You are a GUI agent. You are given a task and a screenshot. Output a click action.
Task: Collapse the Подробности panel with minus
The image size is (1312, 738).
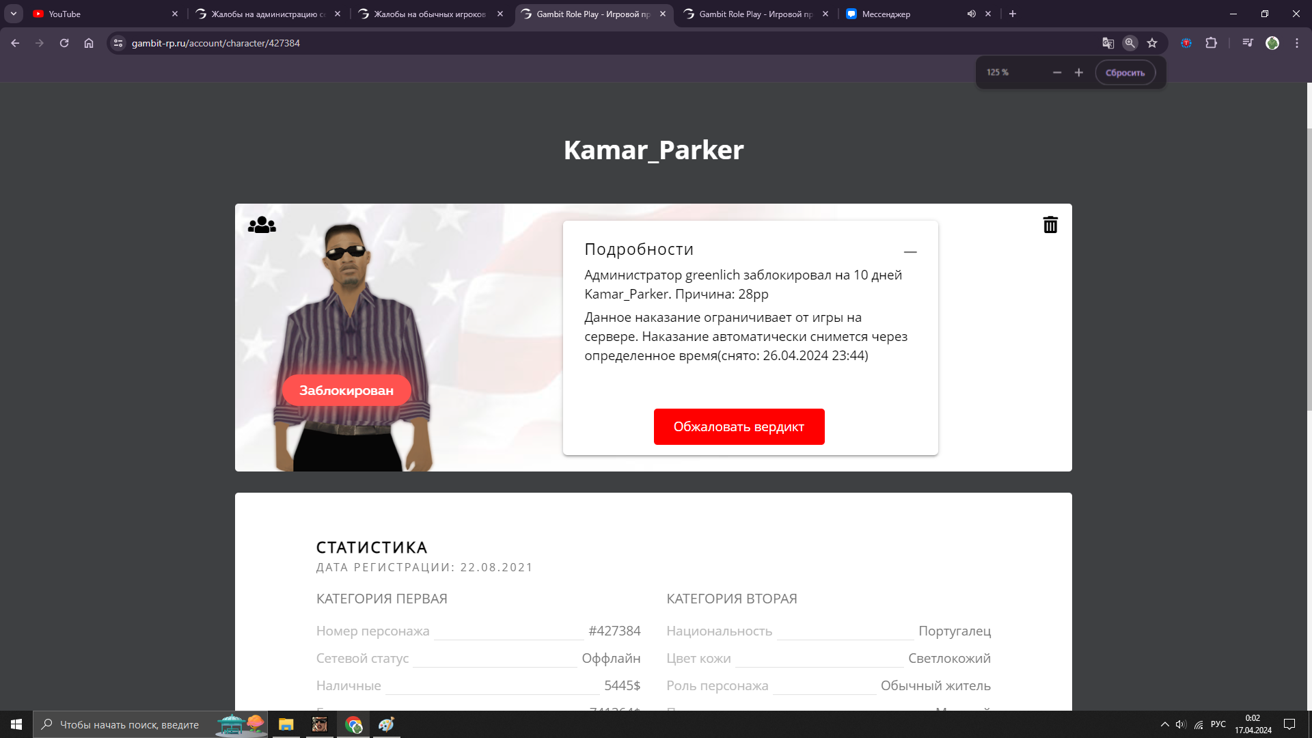click(910, 252)
